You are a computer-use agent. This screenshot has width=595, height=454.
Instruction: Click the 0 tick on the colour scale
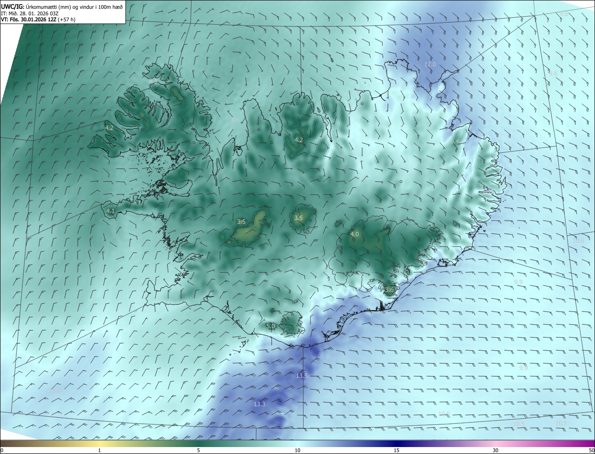(x=1, y=450)
